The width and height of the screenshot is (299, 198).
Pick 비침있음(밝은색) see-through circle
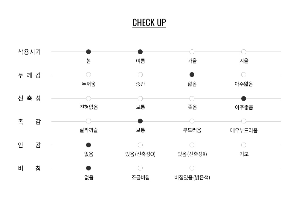[192, 168]
